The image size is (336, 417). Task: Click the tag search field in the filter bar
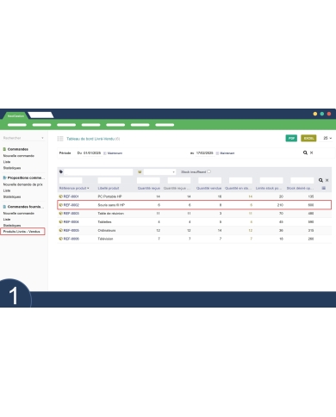pyautogui.click(x=98, y=171)
